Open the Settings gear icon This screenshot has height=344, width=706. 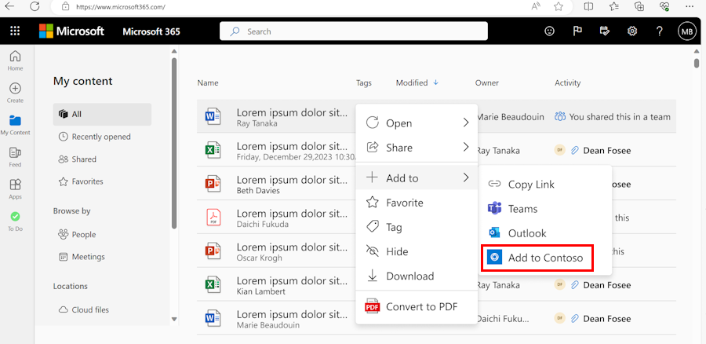632,31
